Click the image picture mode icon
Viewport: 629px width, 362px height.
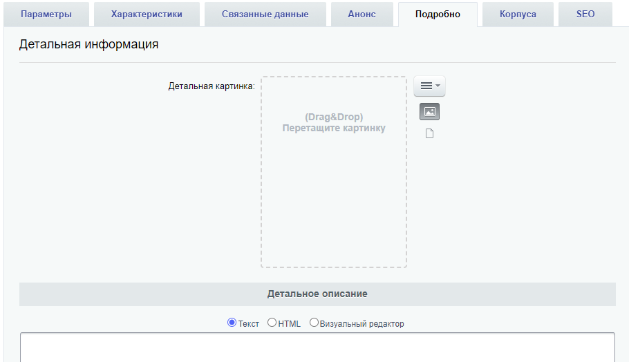[429, 111]
